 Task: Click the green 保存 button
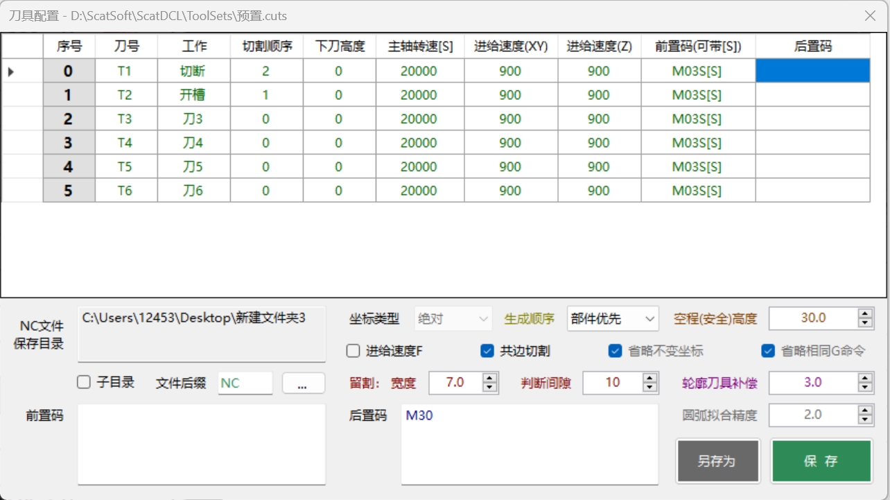[821, 461]
